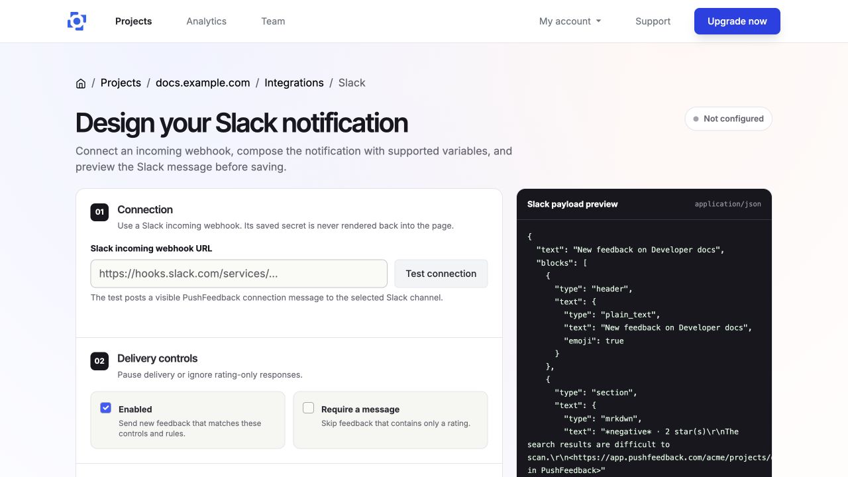Click the Slack payload preview title
This screenshot has height=477, width=848.
click(x=572, y=204)
